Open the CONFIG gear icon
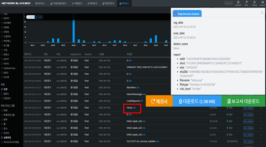Image resolution: width=266 pixels, height=147 pixels. 254,3
